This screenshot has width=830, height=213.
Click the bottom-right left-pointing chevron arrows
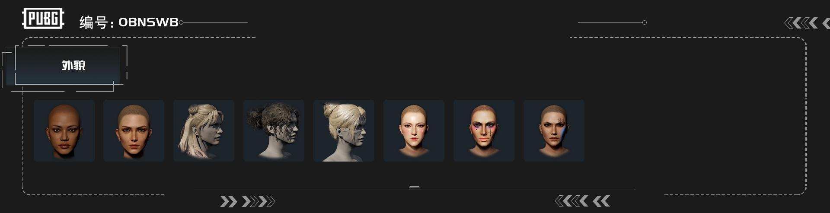[582, 201]
